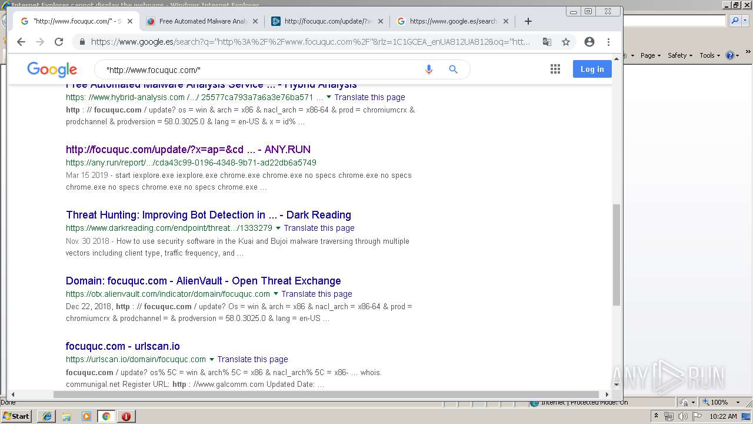Open the red Opera icon on taskbar
Image resolution: width=753 pixels, height=424 pixels.
coord(126,416)
